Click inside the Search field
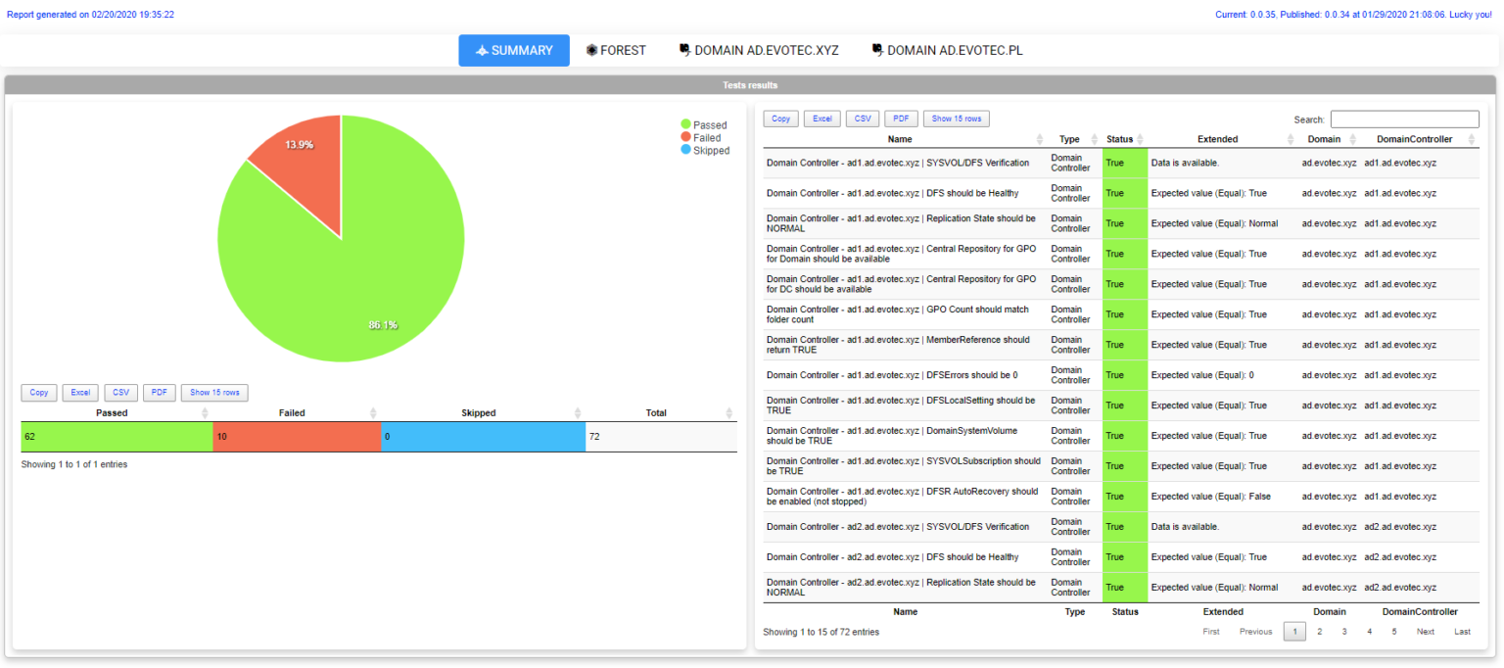Screen dimensions: 1504x668 tap(1404, 119)
